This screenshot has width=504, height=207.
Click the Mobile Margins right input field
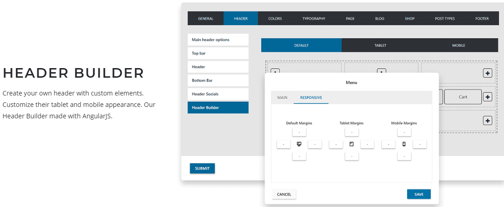coord(420,144)
